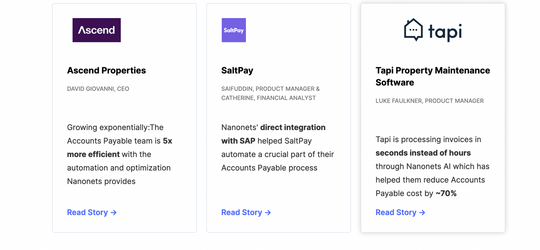Screen dimensions: 540x250
Task: Click the Ascend Properties heading
Action: coord(106,70)
